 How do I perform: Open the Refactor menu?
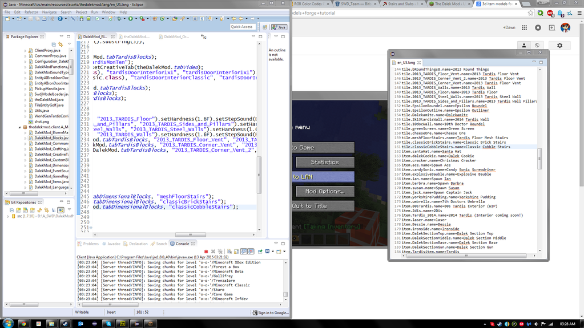[x=31, y=12]
